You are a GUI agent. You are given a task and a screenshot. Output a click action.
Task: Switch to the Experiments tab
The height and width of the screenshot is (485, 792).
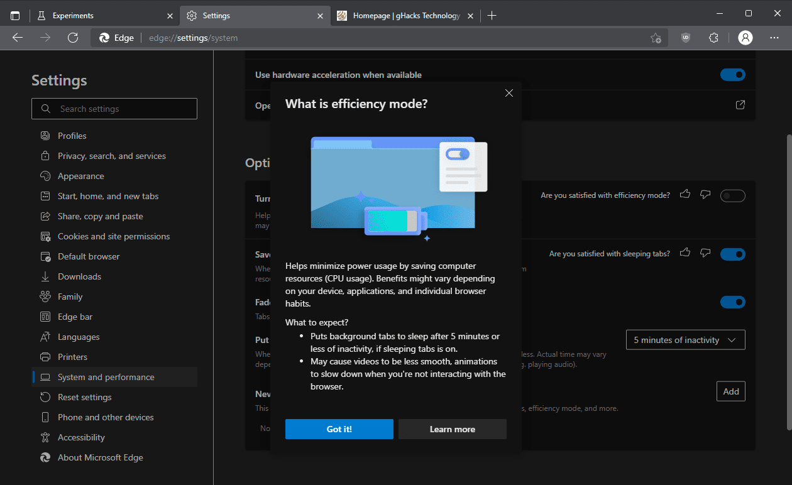(94, 15)
